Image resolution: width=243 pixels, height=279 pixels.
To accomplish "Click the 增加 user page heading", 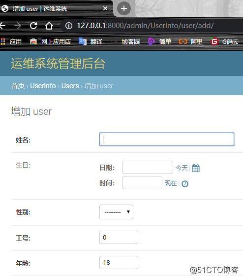I will (31, 111).
